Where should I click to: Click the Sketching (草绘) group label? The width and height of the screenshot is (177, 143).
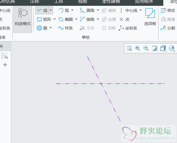(86, 37)
